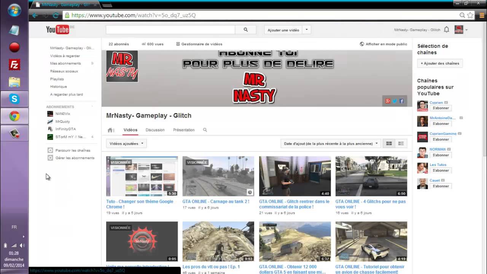The width and height of the screenshot is (487, 274).
Task: Click the Google+ icon on banner
Action: [388, 101]
